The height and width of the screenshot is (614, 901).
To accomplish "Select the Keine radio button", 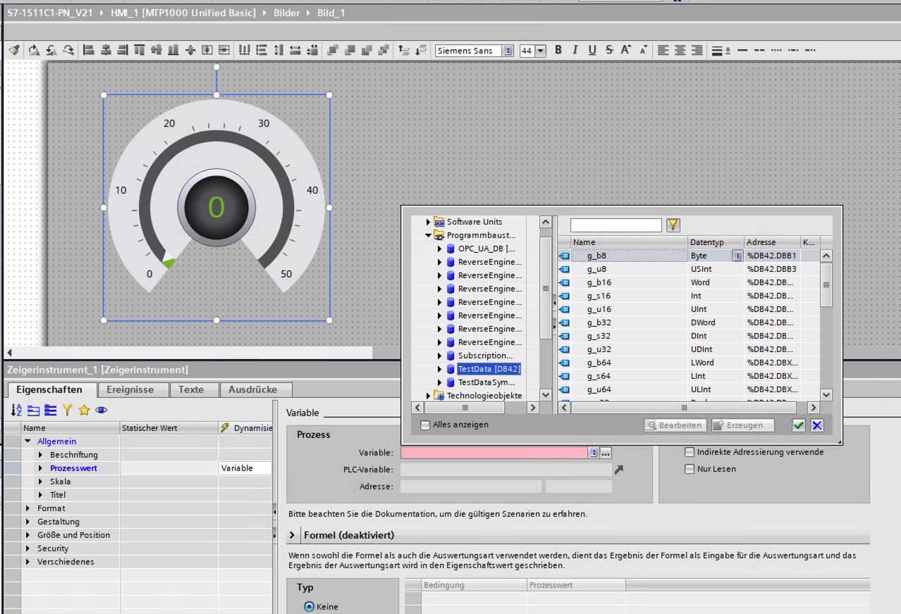I will tap(309, 606).
